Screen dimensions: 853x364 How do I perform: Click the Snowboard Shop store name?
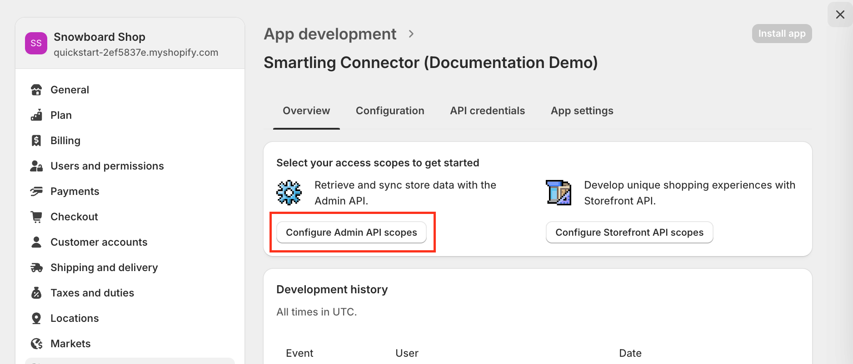(x=100, y=37)
